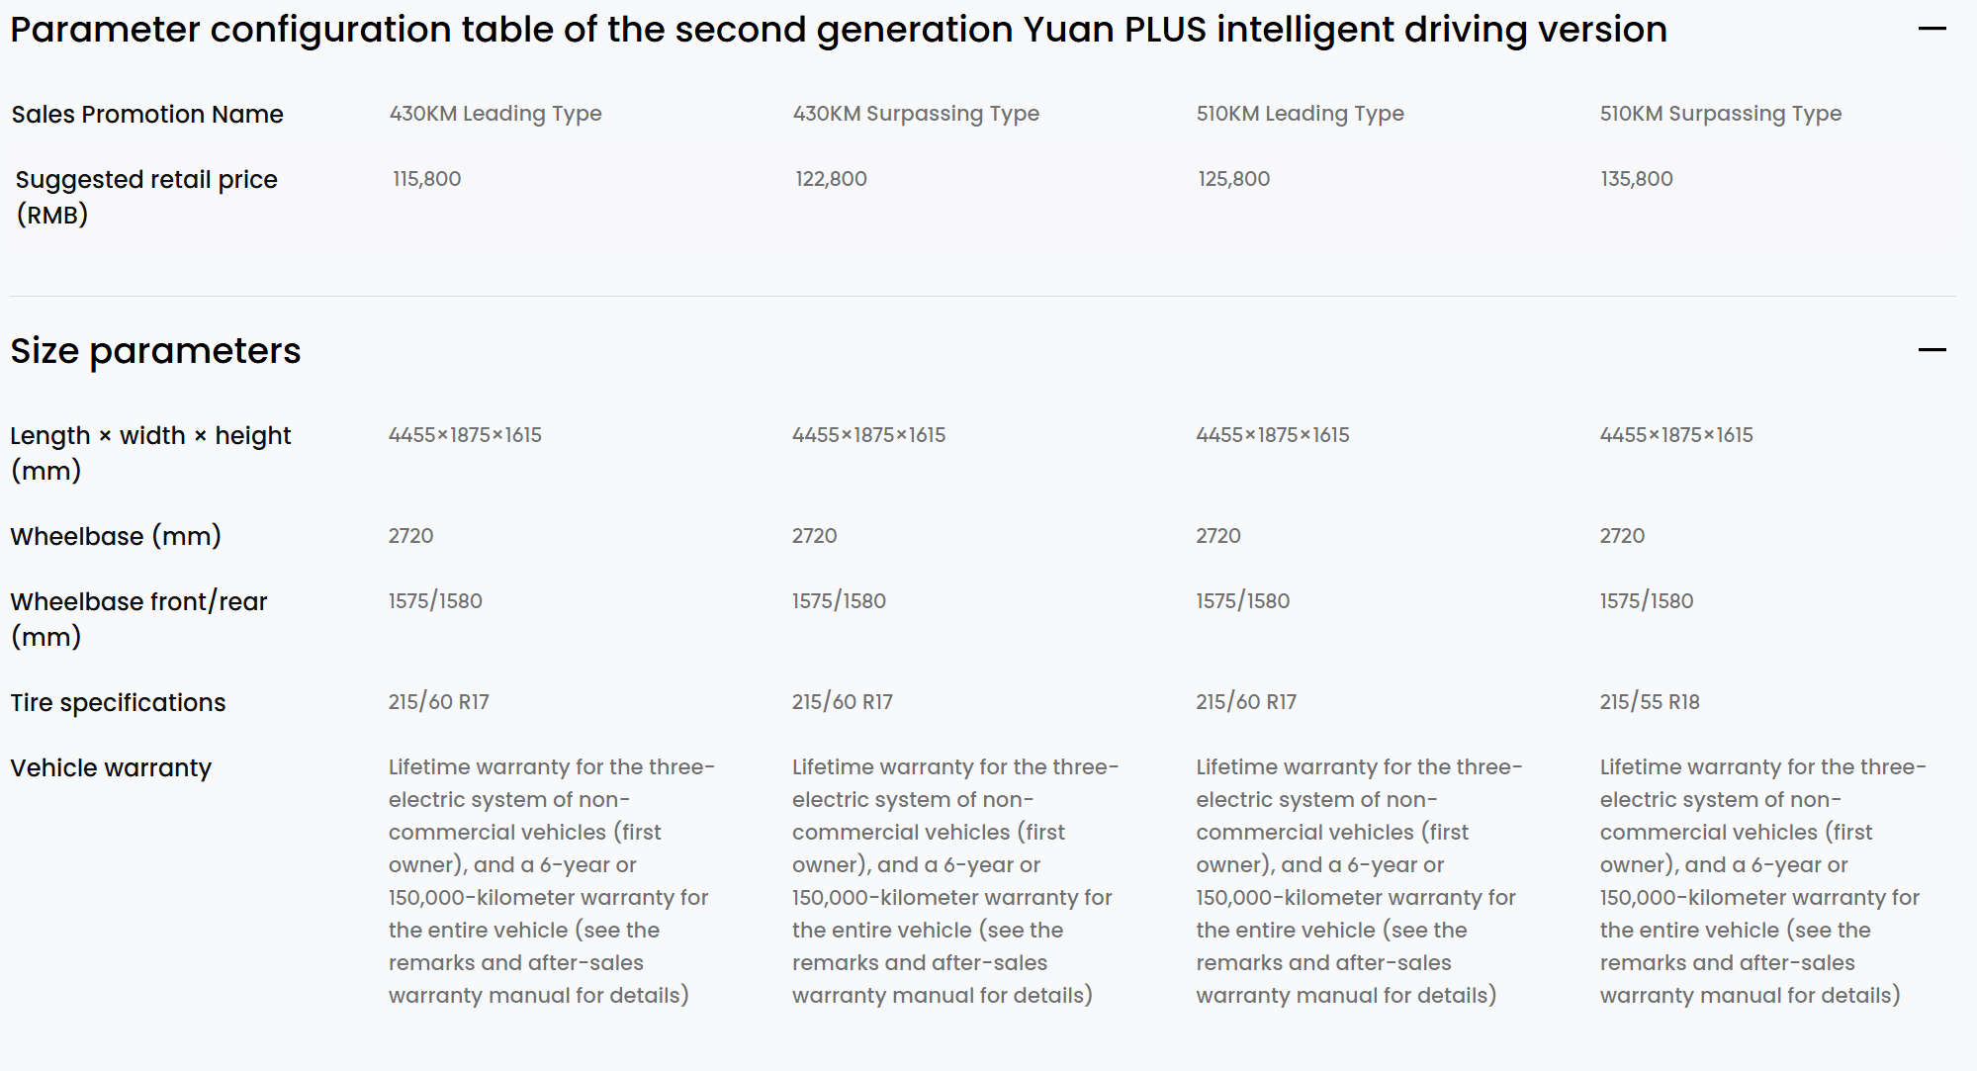The image size is (1977, 1071).
Task: Select the 430KM Surpassing Type header
Action: click(916, 114)
